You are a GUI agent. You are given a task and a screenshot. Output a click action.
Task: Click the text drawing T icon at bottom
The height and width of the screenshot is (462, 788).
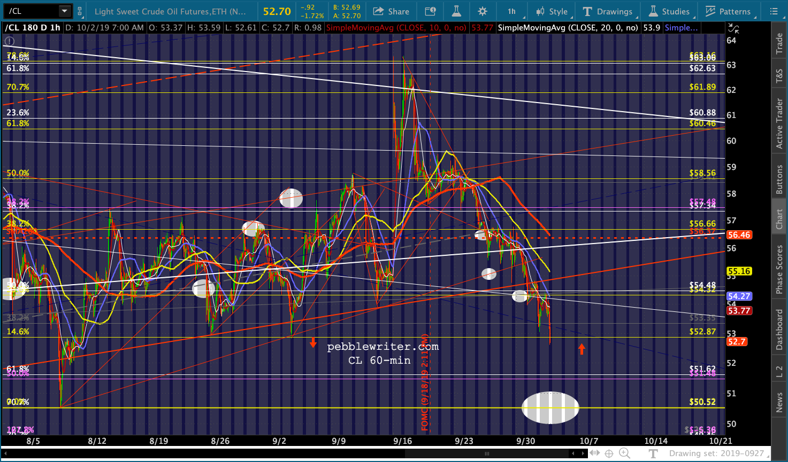click(653, 453)
